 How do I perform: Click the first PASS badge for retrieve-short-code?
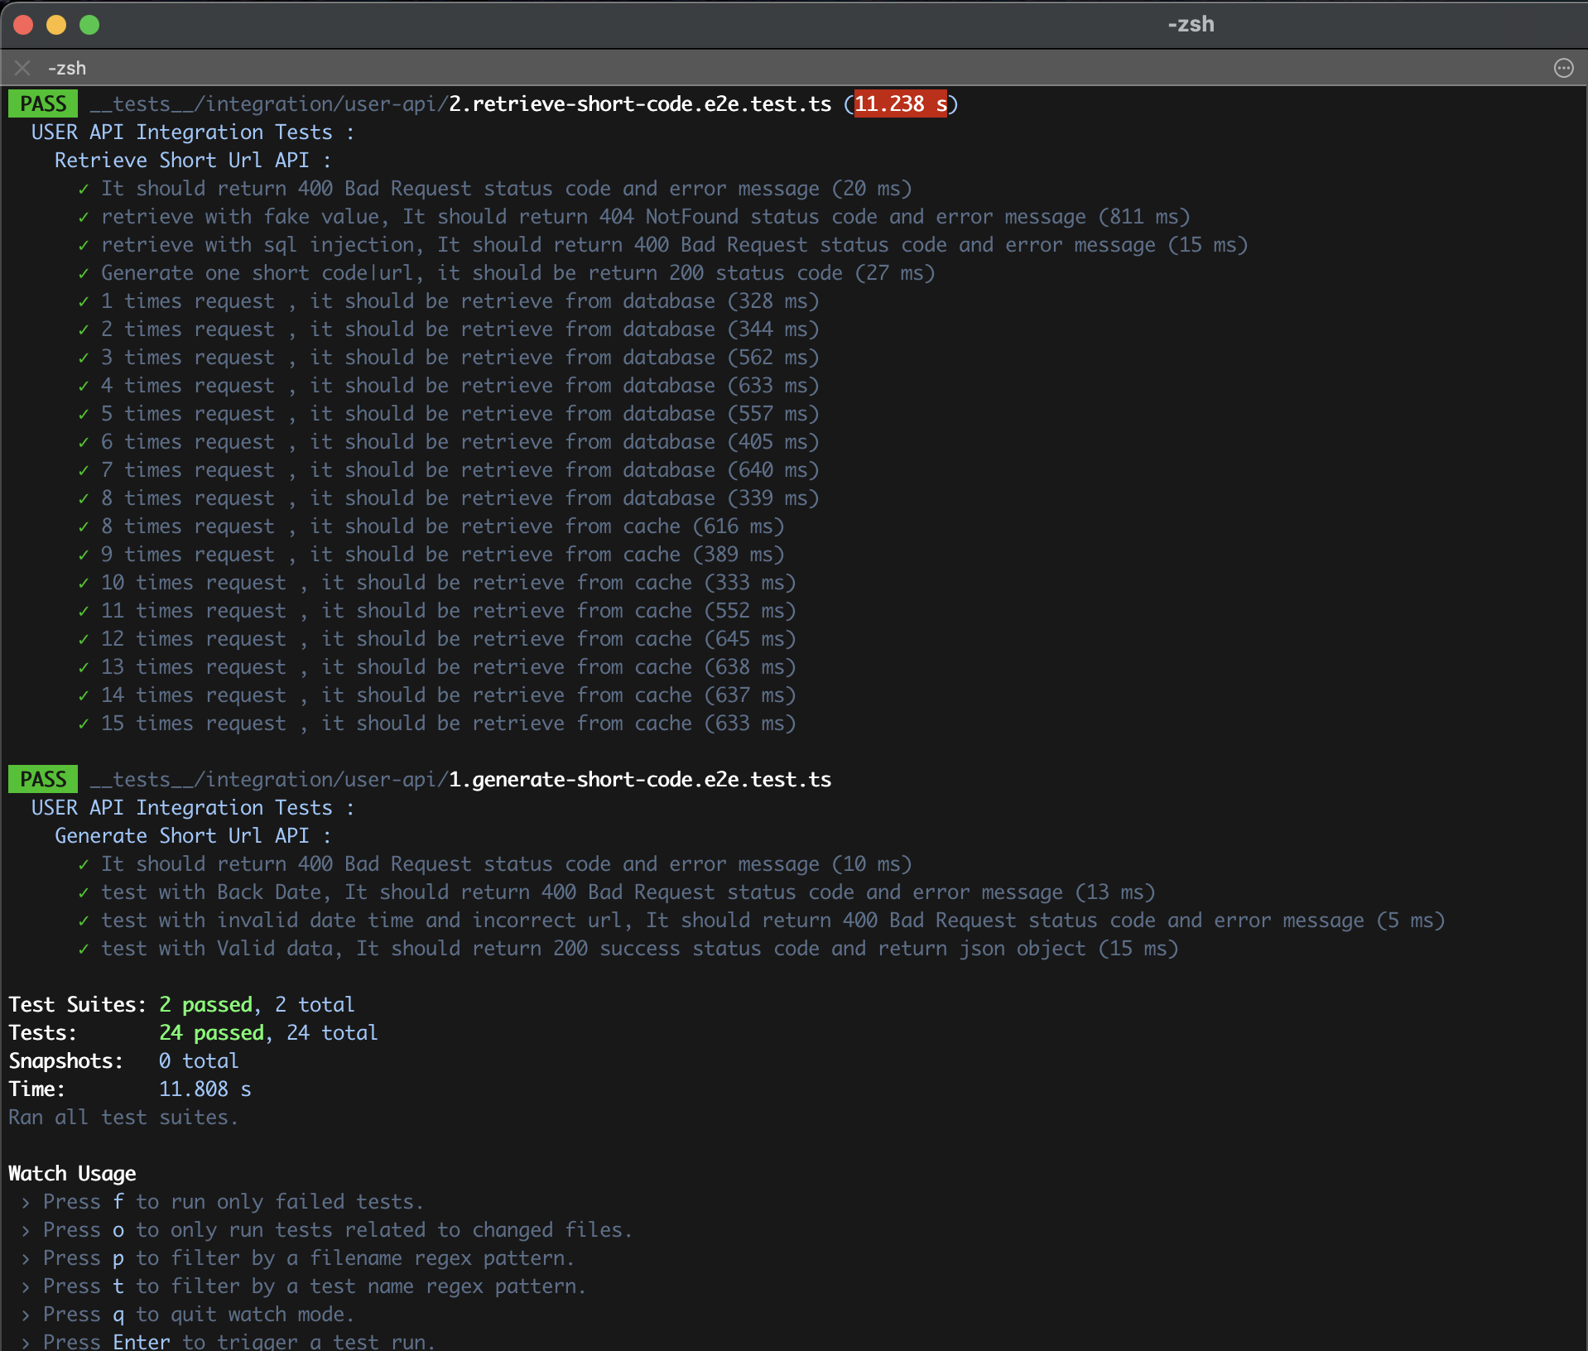(x=43, y=103)
